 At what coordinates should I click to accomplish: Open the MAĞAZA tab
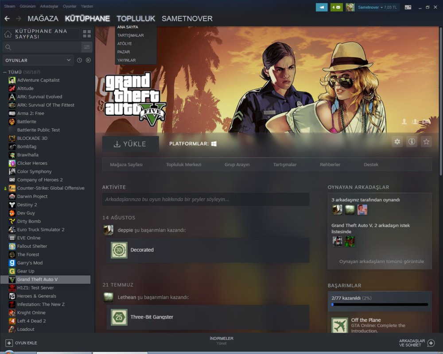[43, 19]
